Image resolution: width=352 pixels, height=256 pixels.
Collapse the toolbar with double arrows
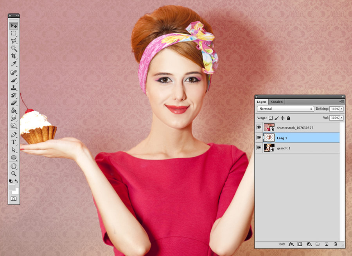pyautogui.click(x=17, y=16)
